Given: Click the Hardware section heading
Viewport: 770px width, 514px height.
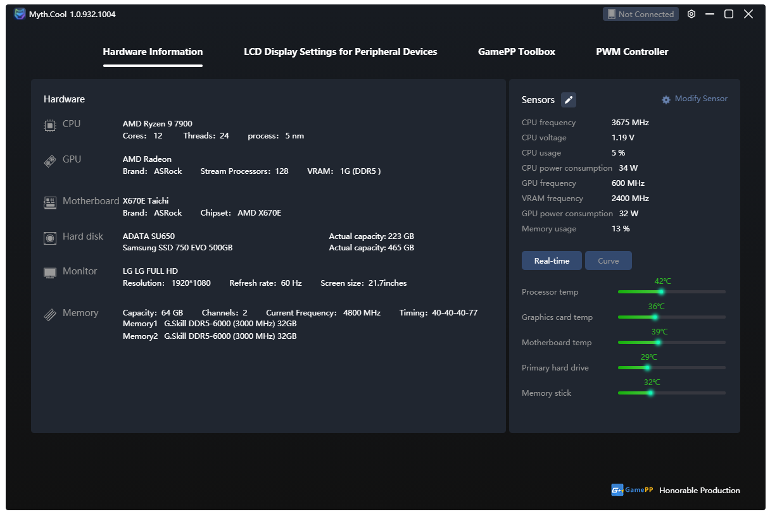Looking at the screenshot, I should [64, 99].
